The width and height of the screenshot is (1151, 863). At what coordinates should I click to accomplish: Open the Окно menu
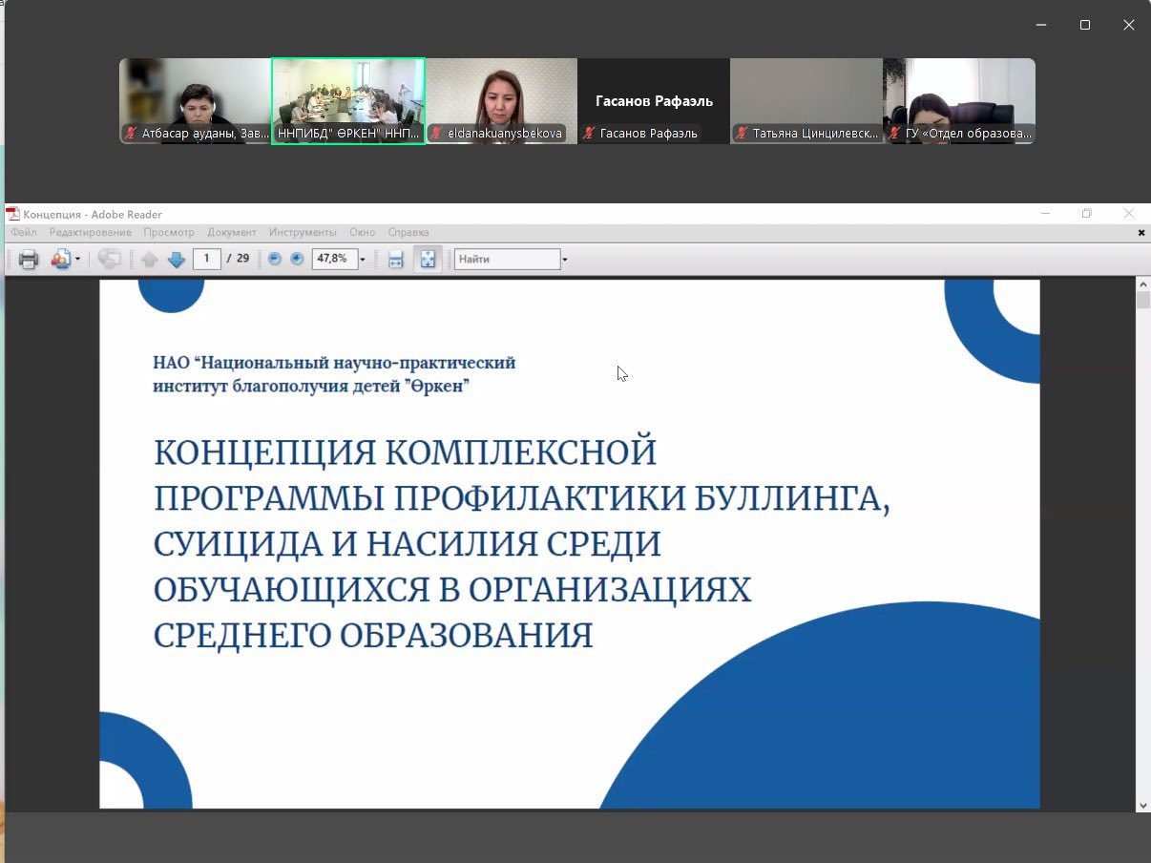tap(363, 232)
